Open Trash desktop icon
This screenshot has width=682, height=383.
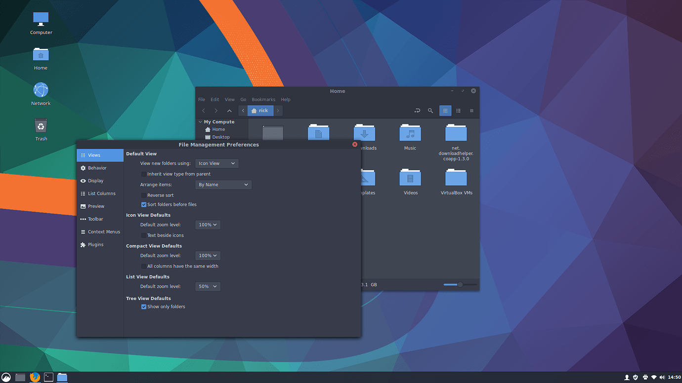point(41,130)
